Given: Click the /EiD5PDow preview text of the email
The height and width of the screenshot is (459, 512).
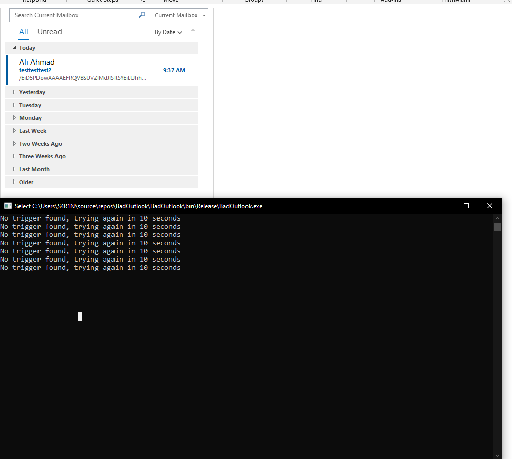Looking at the screenshot, I should click(83, 78).
